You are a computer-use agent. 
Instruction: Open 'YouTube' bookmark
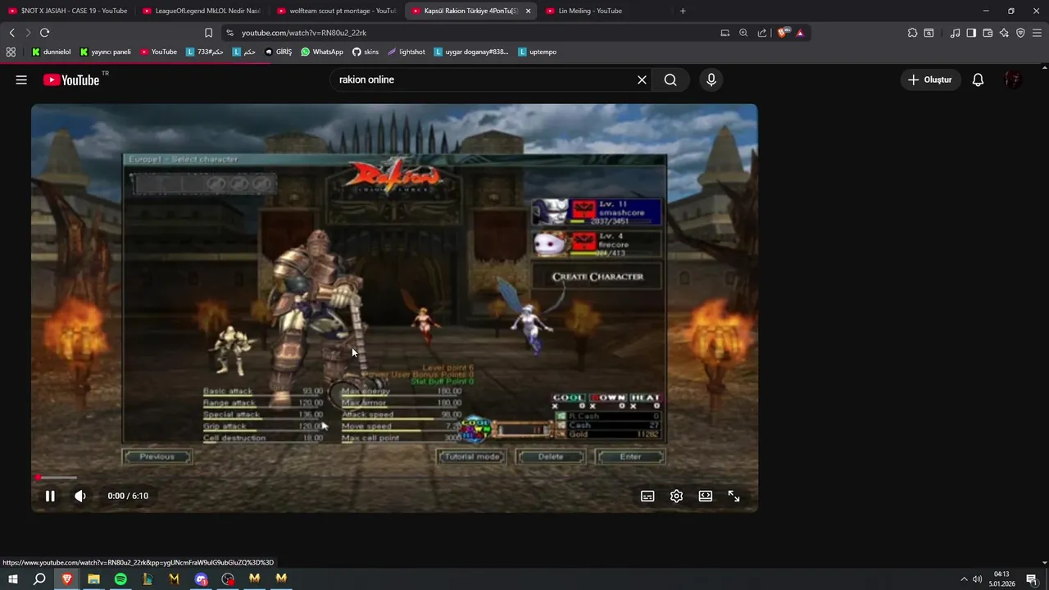(x=158, y=52)
